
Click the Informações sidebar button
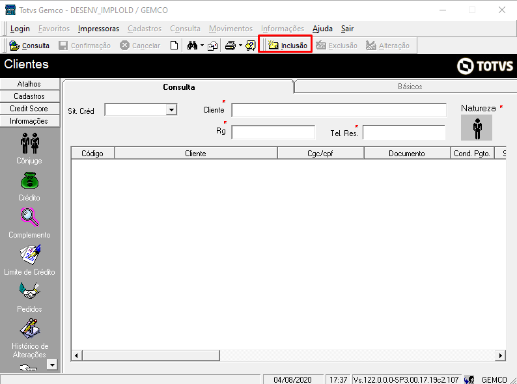(x=30, y=121)
